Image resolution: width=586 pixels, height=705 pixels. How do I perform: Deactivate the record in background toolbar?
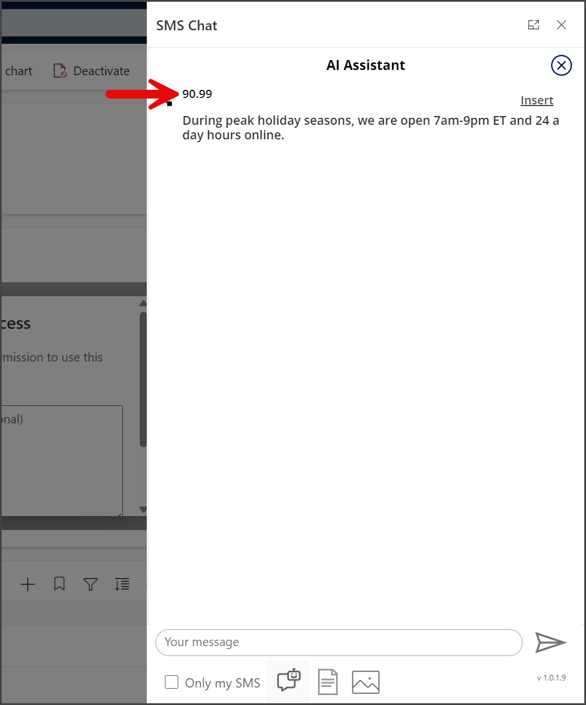pyautogui.click(x=91, y=71)
